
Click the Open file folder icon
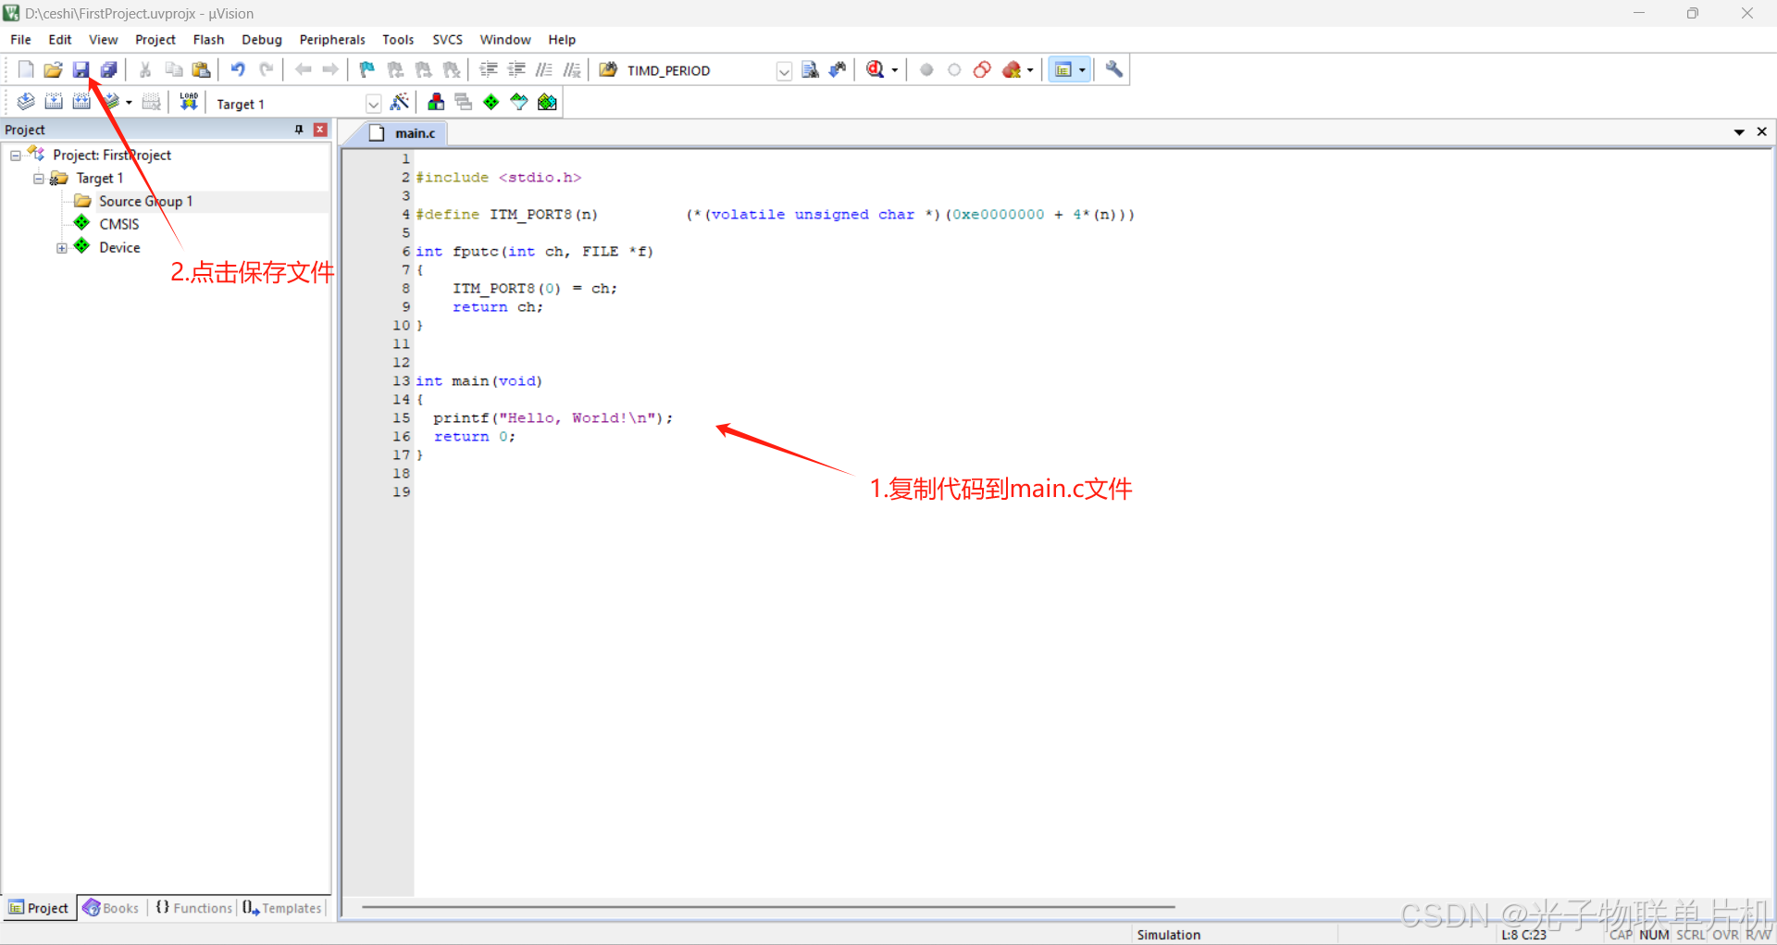point(54,69)
